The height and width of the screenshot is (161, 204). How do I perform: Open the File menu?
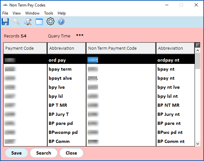pos(5,13)
